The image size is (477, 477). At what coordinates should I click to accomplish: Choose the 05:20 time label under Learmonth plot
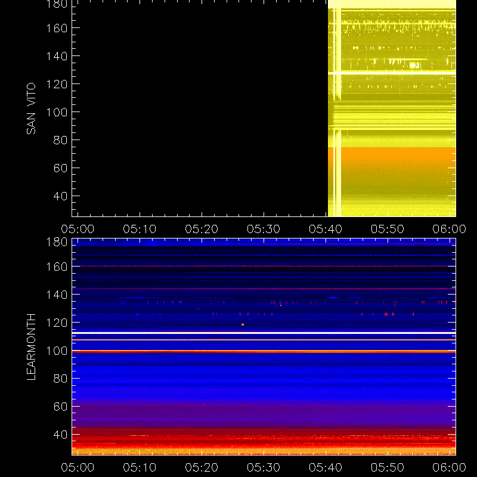click(202, 467)
